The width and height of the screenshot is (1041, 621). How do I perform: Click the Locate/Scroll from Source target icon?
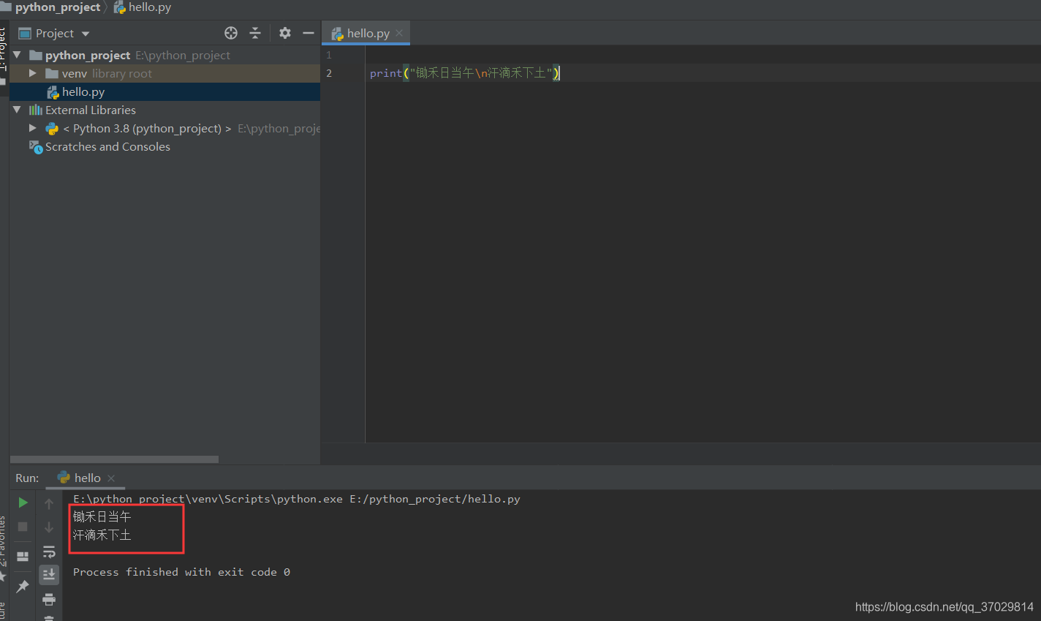pos(231,33)
